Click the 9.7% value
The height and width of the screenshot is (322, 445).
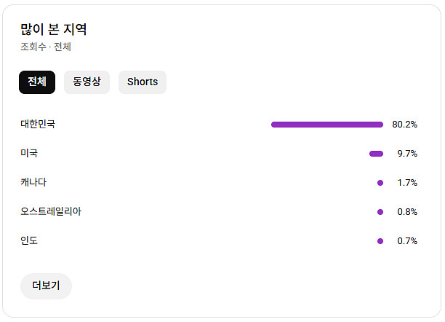pyautogui.click(x=407, y=154)
